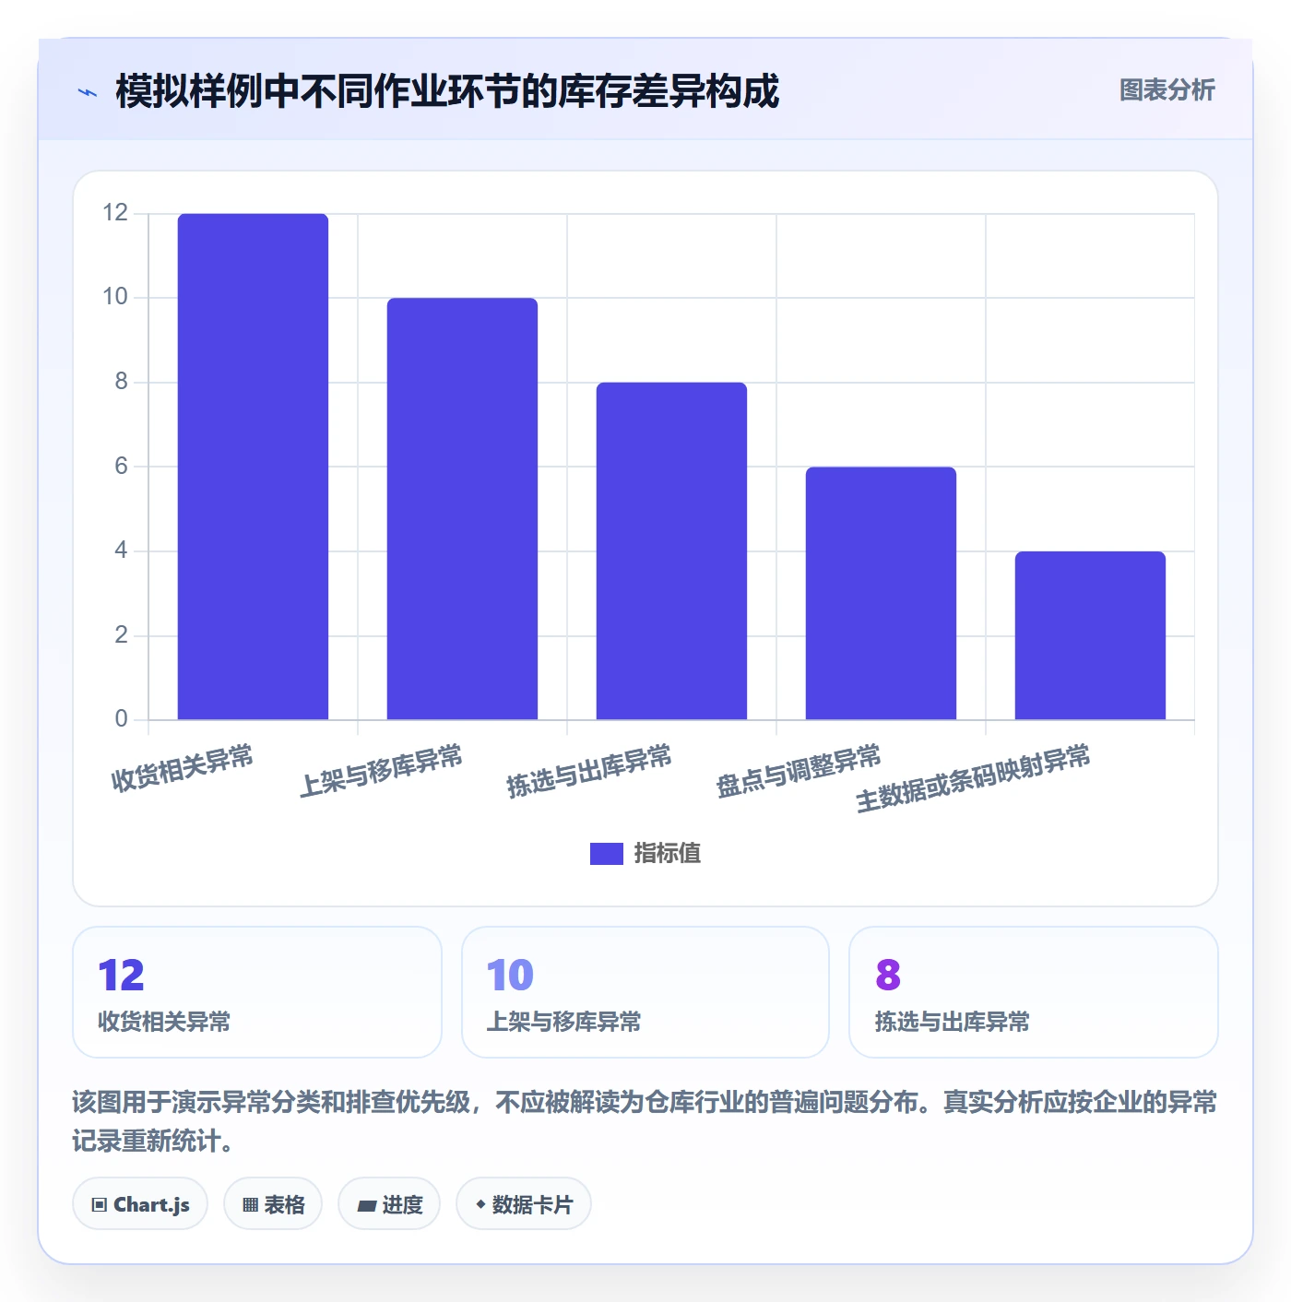Click the y-axis value 6
The height and width of the screenshot is (1302, 1291).
click(121, 466)
